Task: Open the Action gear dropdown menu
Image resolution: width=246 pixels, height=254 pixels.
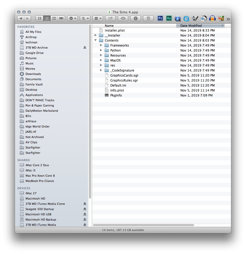Action: (x=72, y=18)
